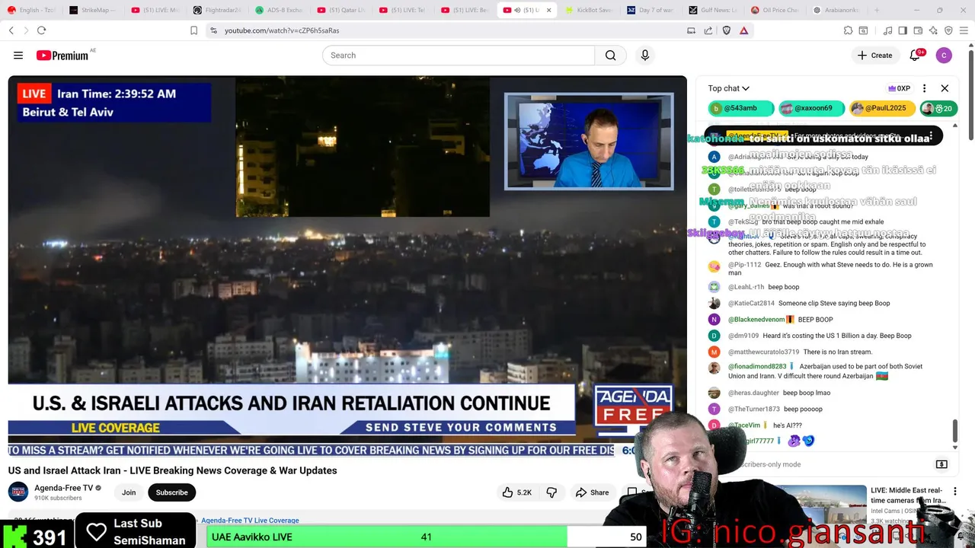Open Brave Rewards triangle icon
Viewport: 975px width, 548px height.
point(743,30)
